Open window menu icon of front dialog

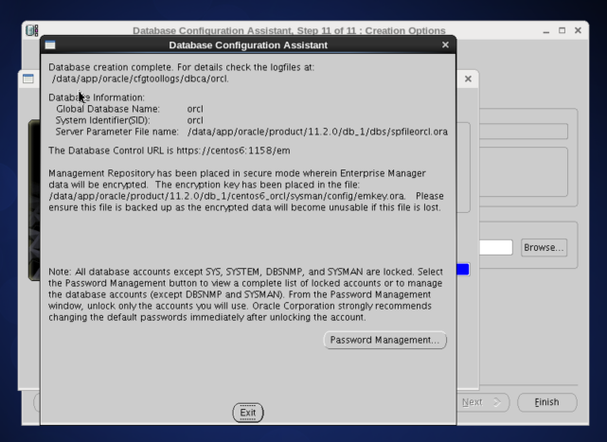(50, 44)
